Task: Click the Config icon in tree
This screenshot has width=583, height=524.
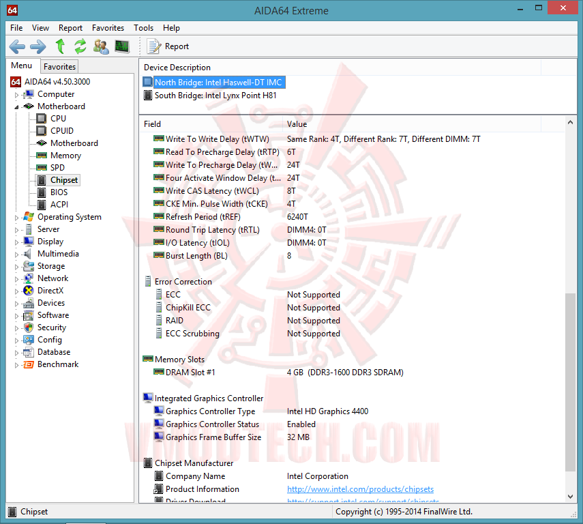Action: pyautogui.click(x=29, y=340)
